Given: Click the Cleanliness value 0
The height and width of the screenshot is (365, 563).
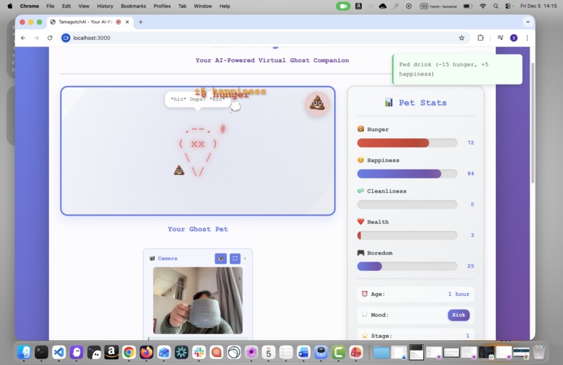Looking at the screenshot, I should click(472, 204).
